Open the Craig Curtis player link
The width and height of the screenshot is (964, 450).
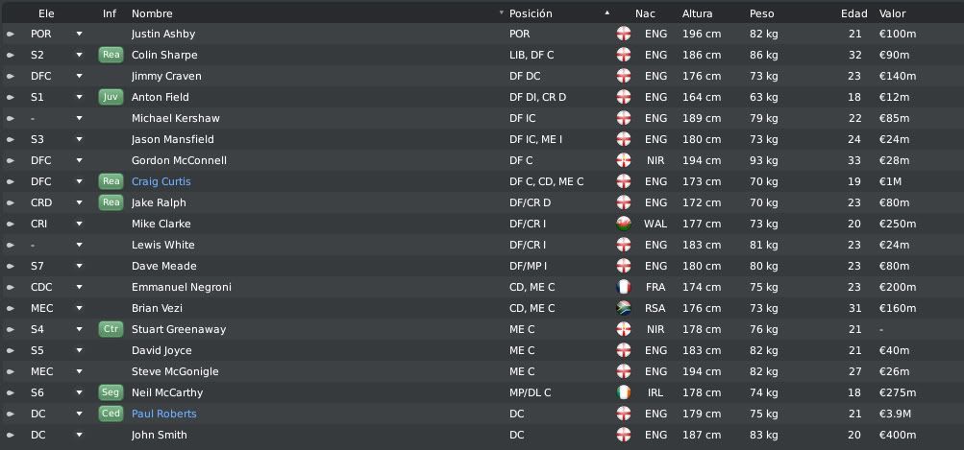(x=161, y=181)
